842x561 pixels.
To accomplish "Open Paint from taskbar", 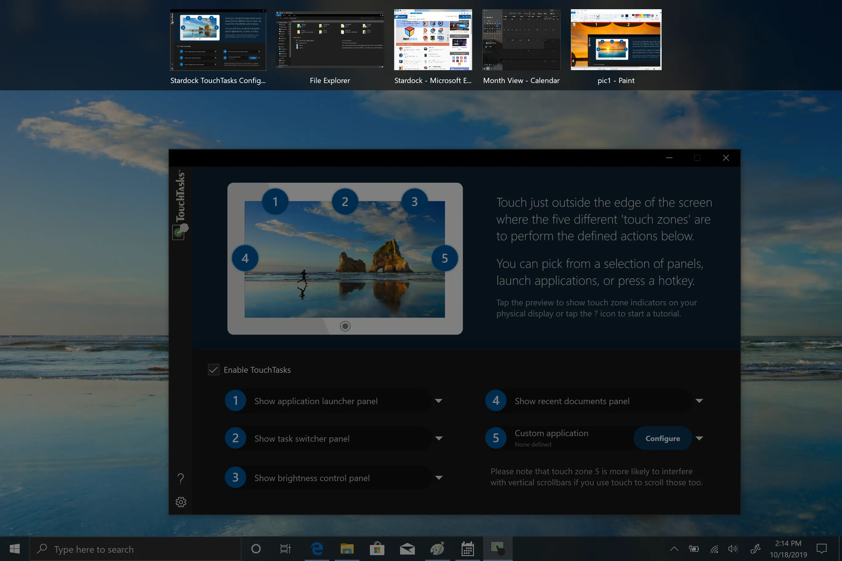I will click(438, 548).
